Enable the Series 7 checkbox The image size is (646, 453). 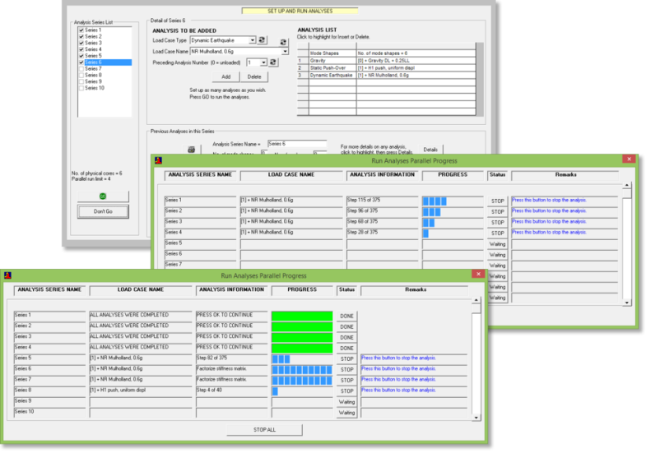point(81,68)
